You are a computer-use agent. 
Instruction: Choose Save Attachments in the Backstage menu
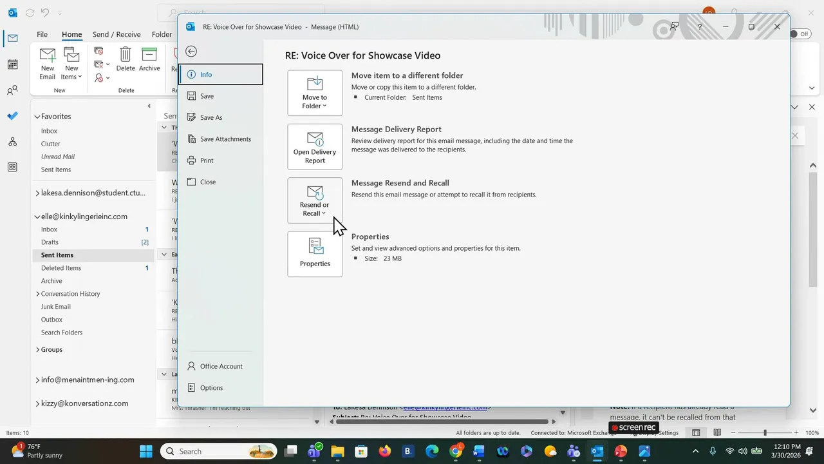pyautogui.click(x=221, y=139)
